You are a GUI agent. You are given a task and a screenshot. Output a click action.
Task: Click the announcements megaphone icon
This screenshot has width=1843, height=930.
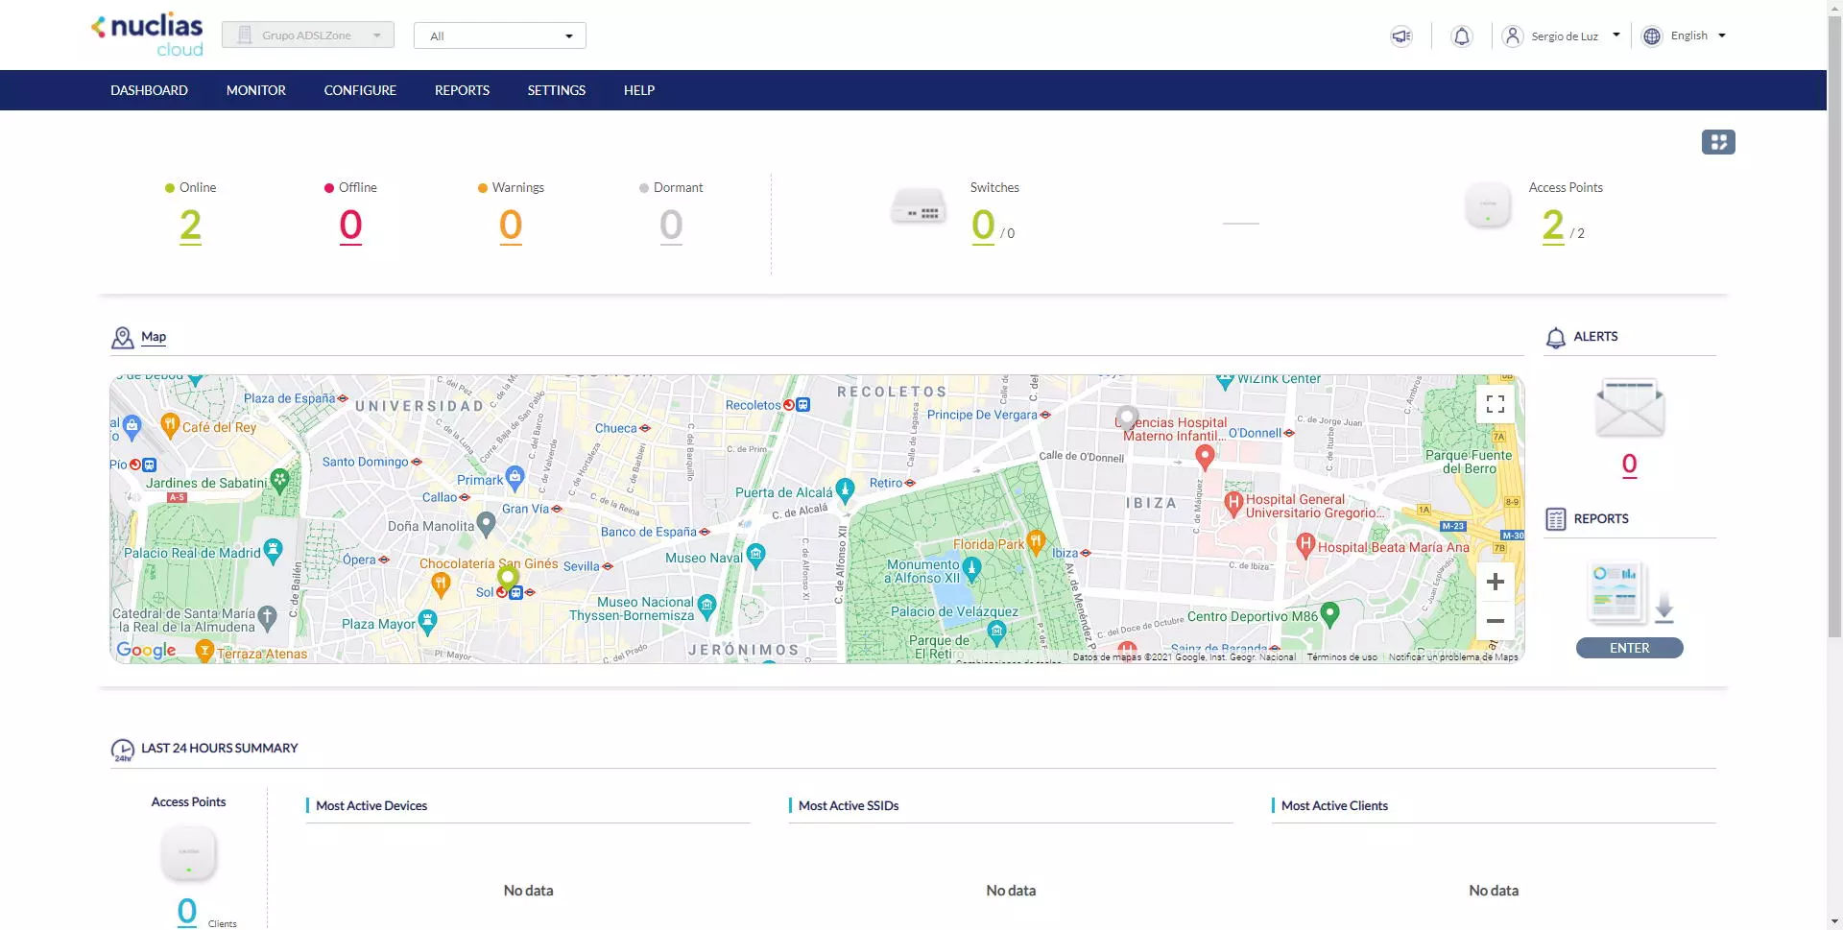(1401, 36)
